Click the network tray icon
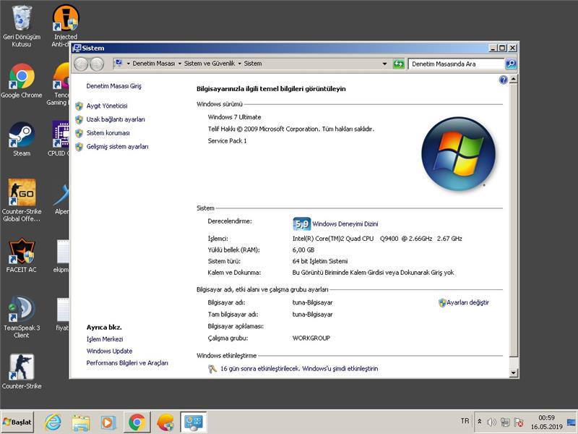 point(505,422)
